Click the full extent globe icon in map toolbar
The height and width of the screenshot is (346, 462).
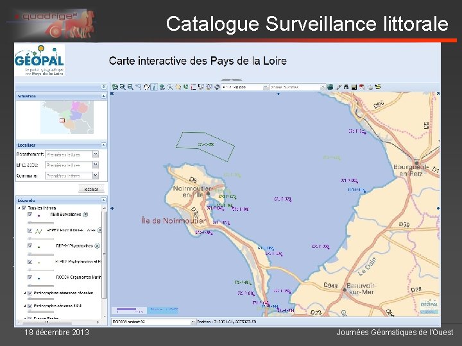[x=116, y=87]
